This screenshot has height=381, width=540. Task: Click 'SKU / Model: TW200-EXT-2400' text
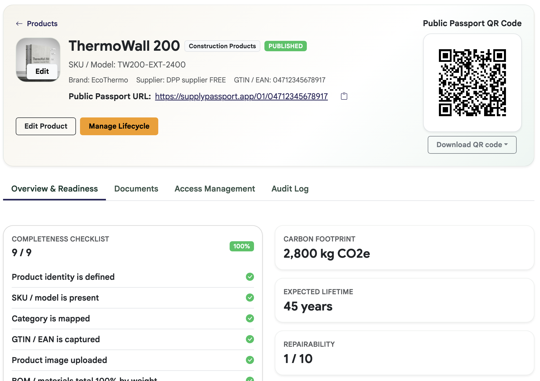pos(127,65)
